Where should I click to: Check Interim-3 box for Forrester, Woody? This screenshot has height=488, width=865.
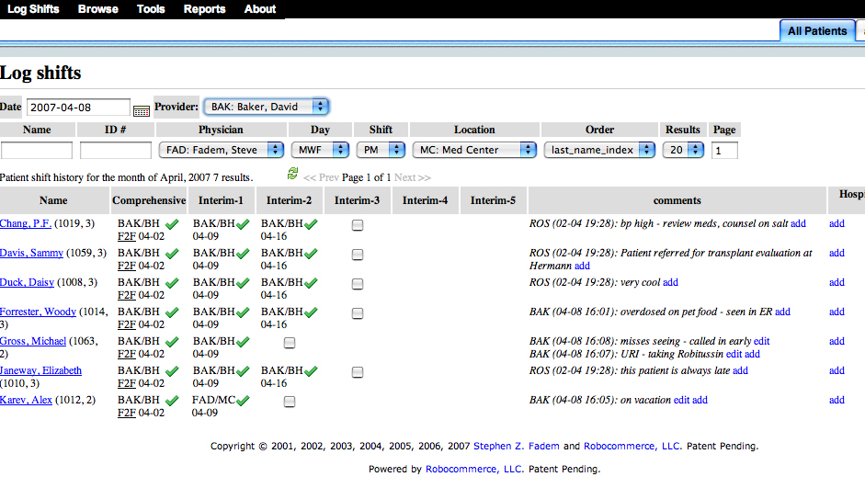(358, 313)
